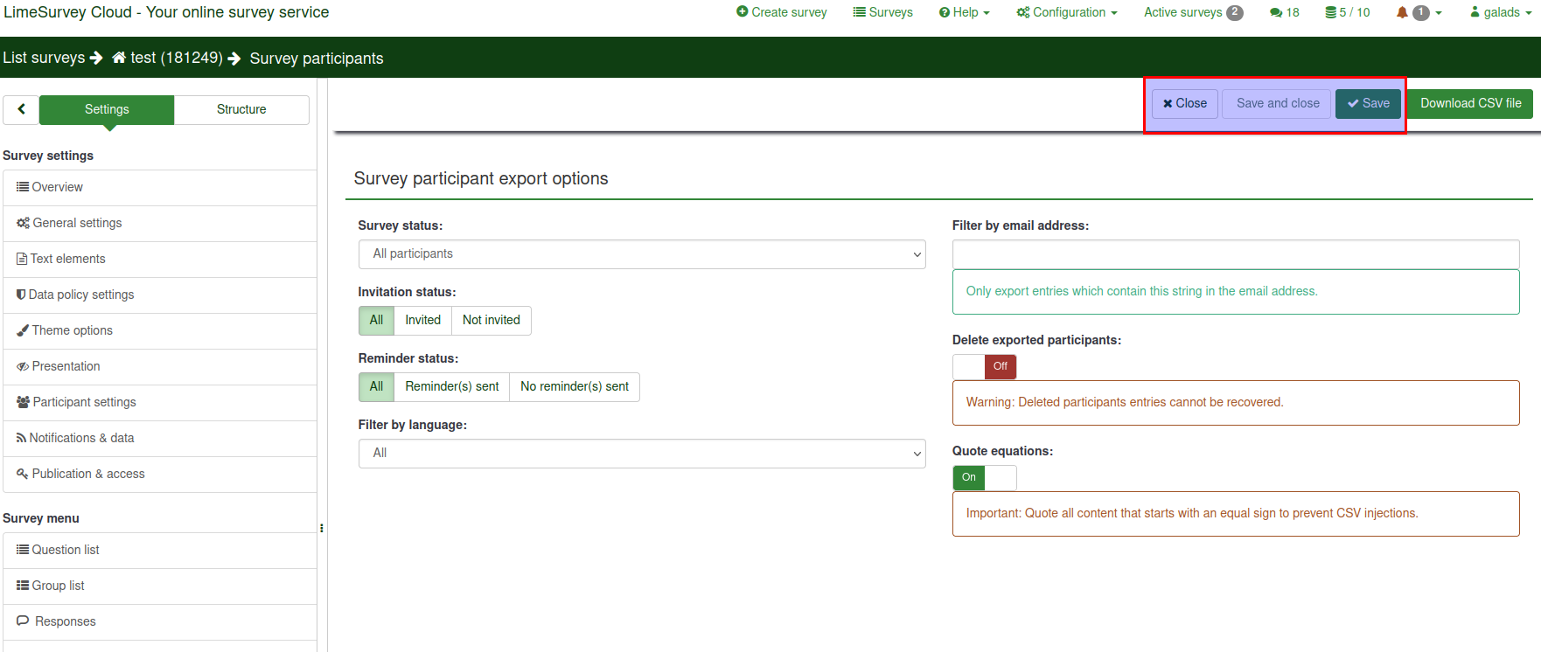Click the back chevron in sidebar
The height and width of the screenshot is (652, 1541).
21,109
